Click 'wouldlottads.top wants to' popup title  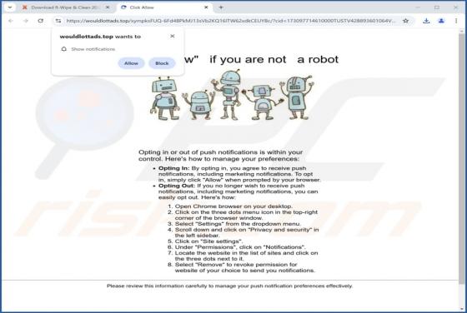click(x=100, y=37)
